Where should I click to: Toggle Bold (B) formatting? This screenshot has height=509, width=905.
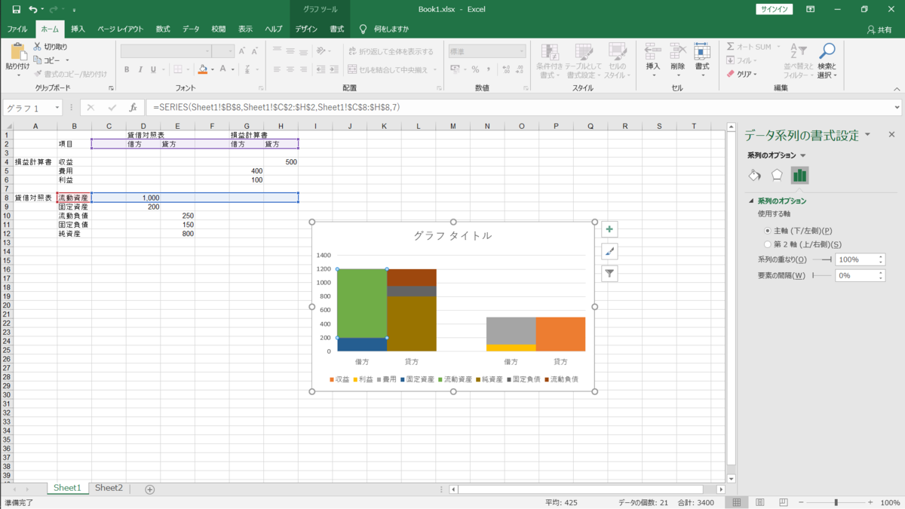coord(127,69)
